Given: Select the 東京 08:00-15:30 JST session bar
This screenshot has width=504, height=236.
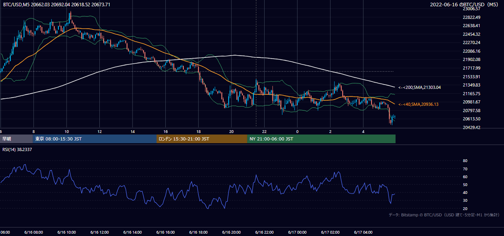Looking at the screenshot, I should tap(95, 139).
